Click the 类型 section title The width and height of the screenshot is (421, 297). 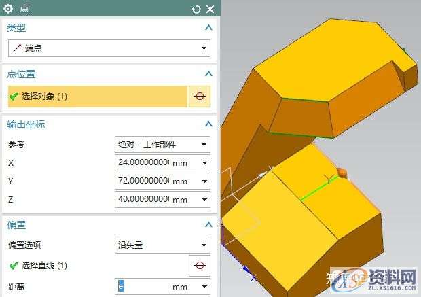pos(16,28)
